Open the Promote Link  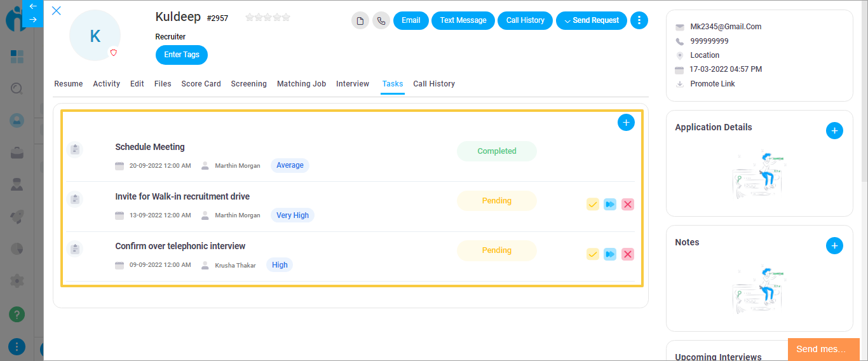click(x=712, y=84)
